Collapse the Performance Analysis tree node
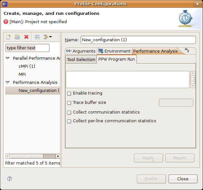This screenshot has height=190, width=203. [x=8, y=82]
